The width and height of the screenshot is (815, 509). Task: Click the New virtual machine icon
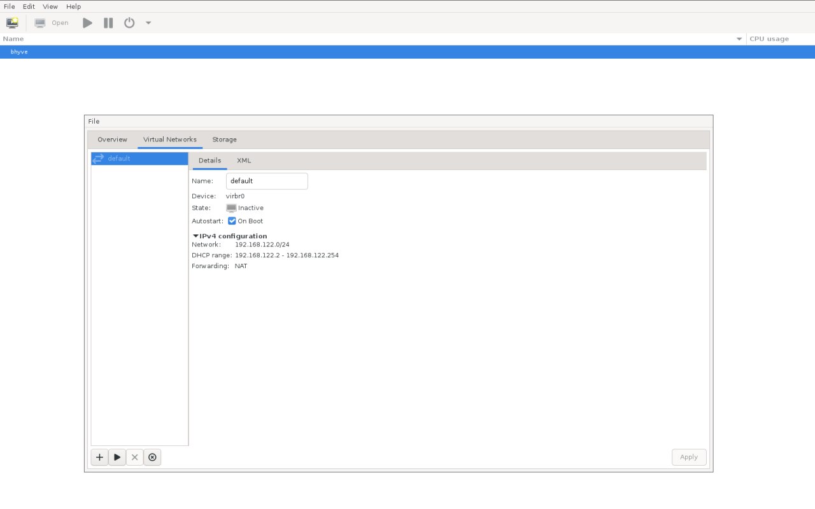12,23
